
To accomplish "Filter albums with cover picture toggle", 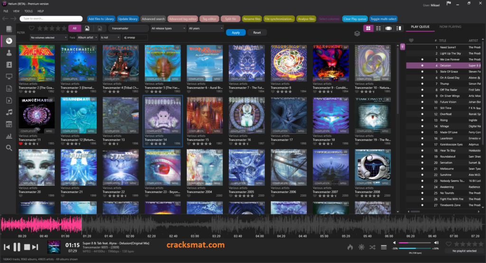I will tap(87, 28).
